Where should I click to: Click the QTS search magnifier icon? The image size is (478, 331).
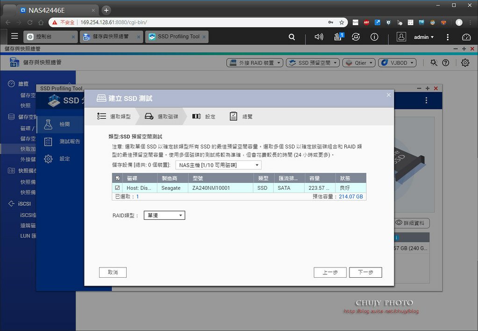292,37
